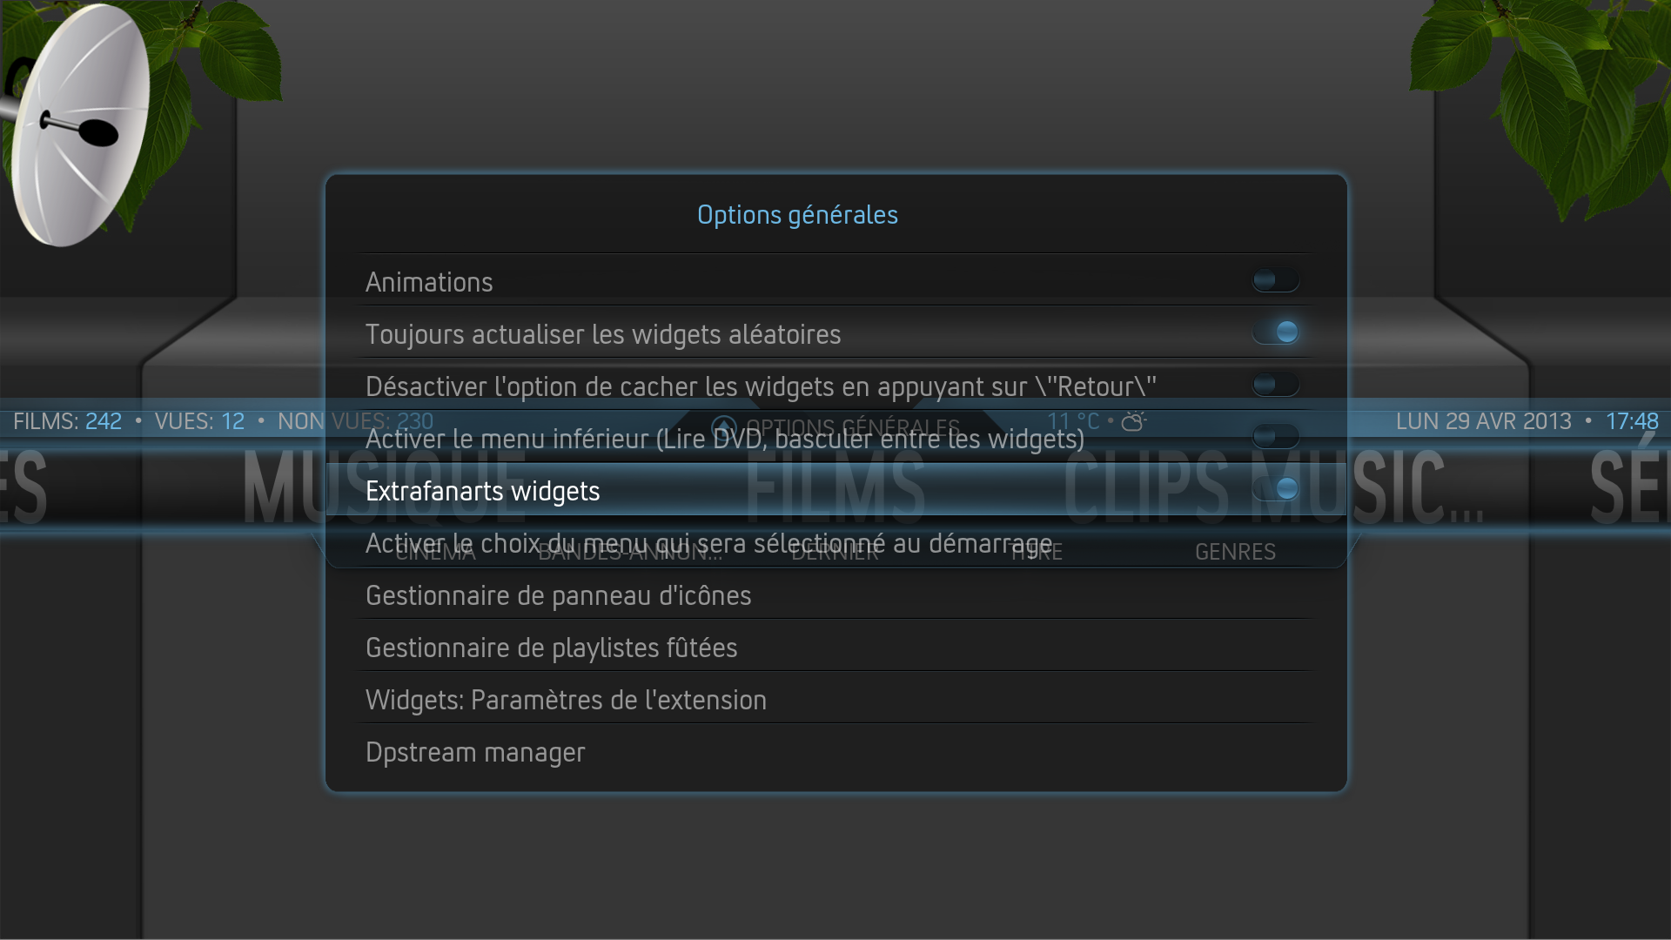Open Gestionnaire de panneau d'icônes
Image resolution: width=1671 pixels, height=940 pixels.
click(834, 594)
